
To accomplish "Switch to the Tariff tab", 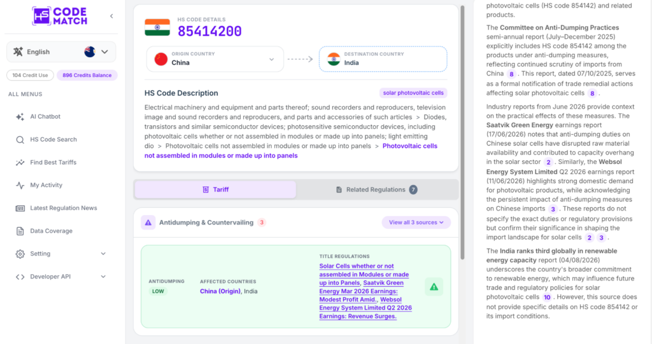I will tap(215, 189).
